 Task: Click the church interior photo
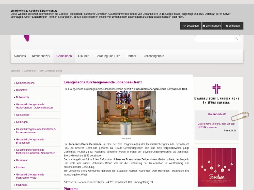[x=126, y=113]
